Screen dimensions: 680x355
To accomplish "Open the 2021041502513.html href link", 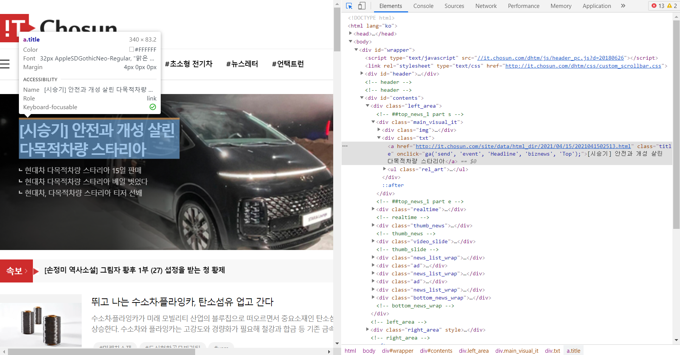I will coord(523,146).
